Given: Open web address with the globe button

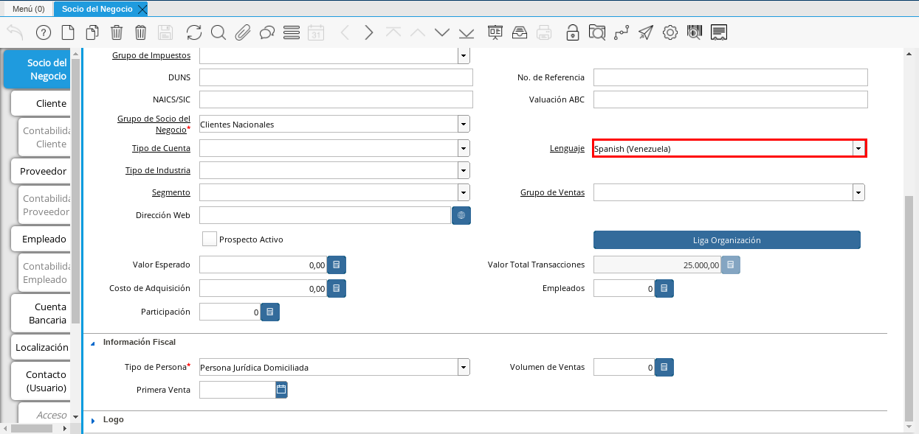Looking at the screenshot, I should (461, 215).
